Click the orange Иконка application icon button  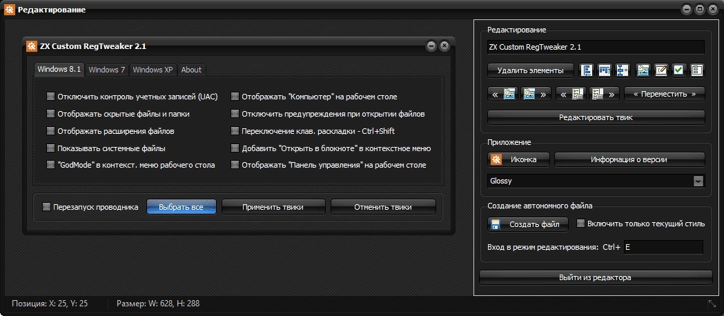(x=518, y=159)
